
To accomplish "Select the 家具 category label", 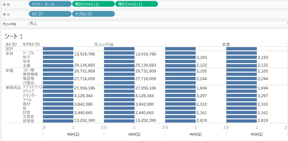I will point(9,53).
